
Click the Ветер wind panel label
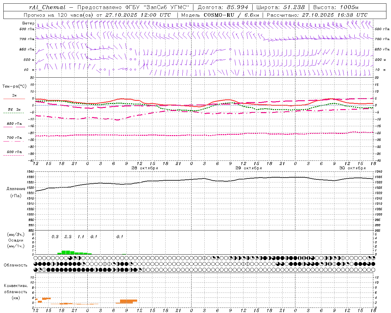[x=28, y=23]
